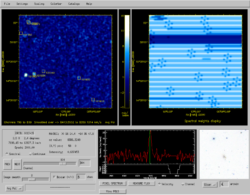Enable the Boxcar checkbox

click(x=54, y=177)
